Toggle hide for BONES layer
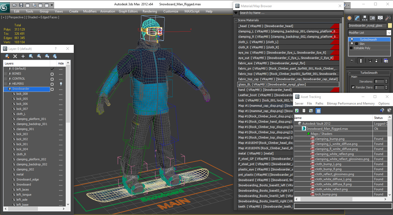This screenshot has height=215, width=393. 61,74
